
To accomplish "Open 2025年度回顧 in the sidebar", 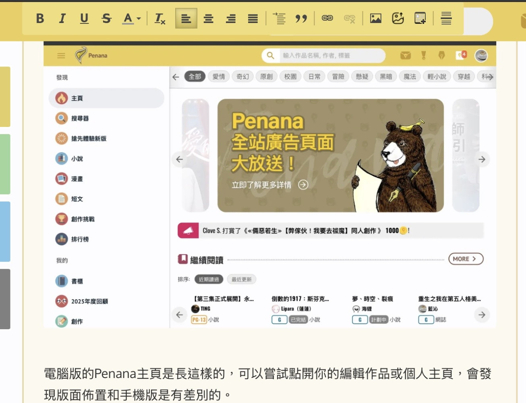I will click(106, 301).
